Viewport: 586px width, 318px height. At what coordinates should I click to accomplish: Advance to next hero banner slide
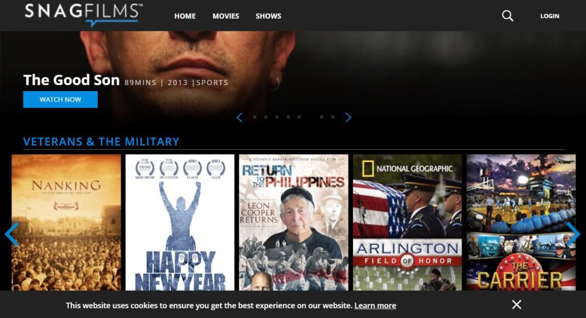tap(348, 117)
